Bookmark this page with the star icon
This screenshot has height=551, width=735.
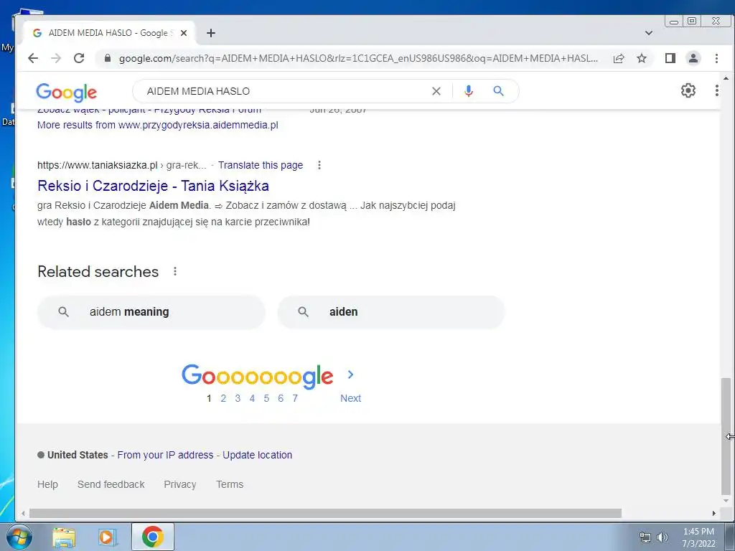point(642,58)
